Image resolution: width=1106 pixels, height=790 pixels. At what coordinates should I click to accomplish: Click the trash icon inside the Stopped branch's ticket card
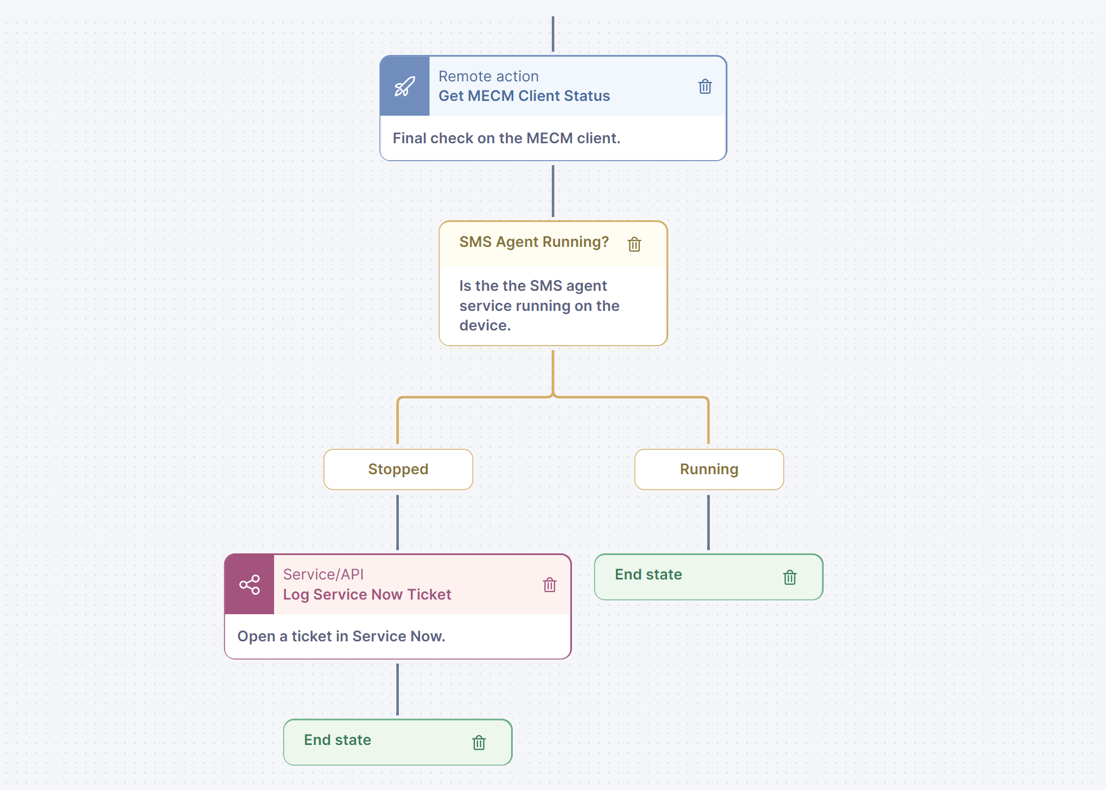point(550,585)
